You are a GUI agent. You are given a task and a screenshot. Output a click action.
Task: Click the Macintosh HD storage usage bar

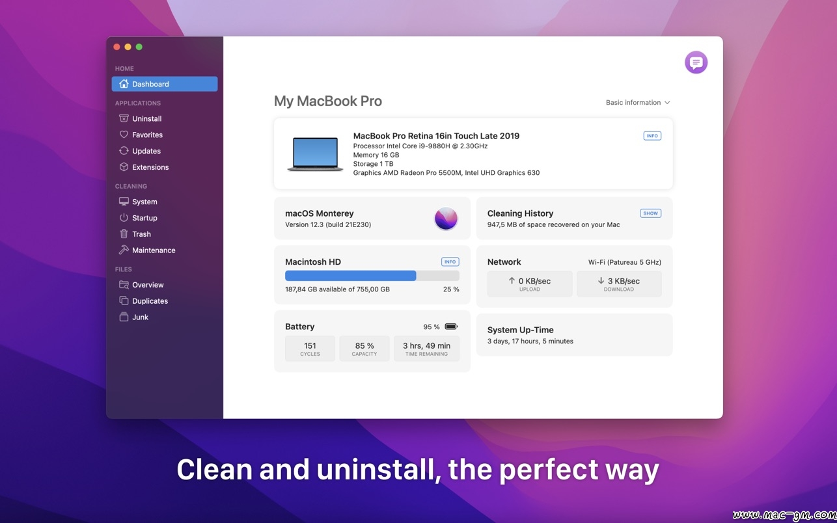(372, 276)
